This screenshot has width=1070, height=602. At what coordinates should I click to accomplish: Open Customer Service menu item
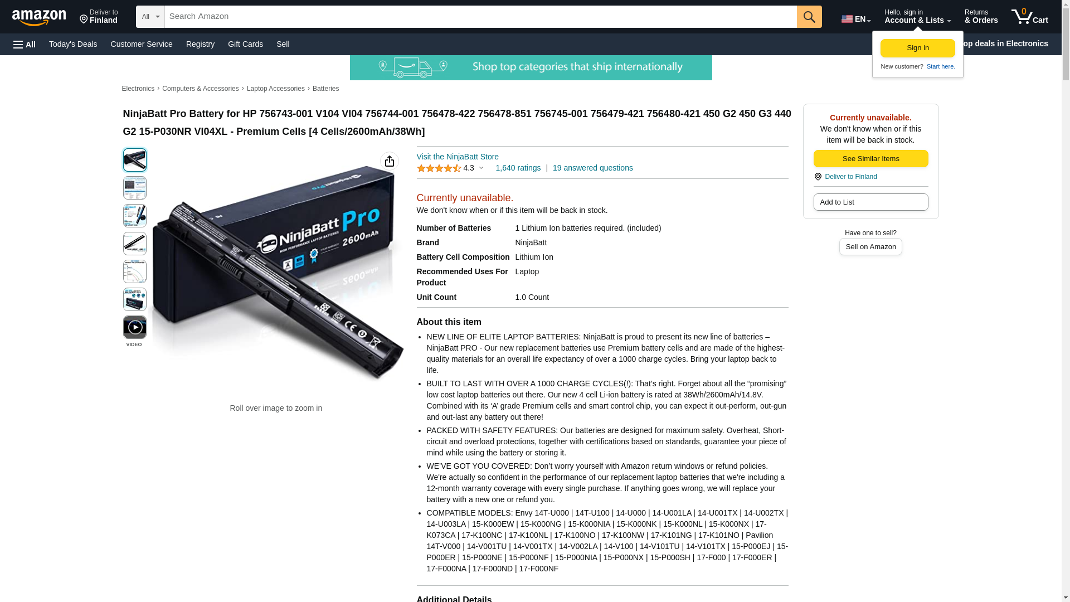[142, 44]
